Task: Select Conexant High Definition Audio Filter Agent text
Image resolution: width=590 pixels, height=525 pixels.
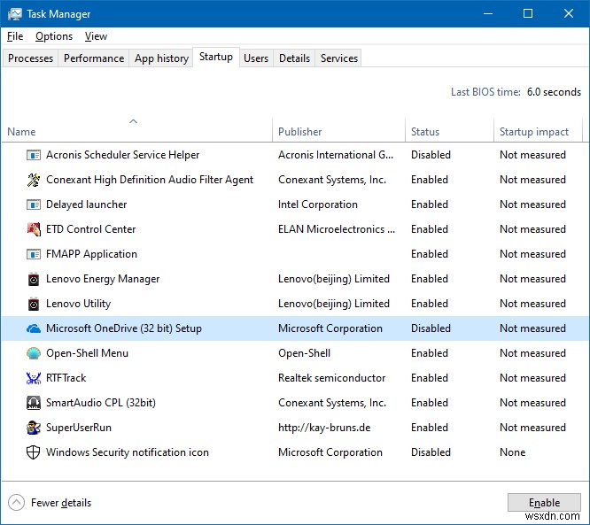Action: pos(150,180)
